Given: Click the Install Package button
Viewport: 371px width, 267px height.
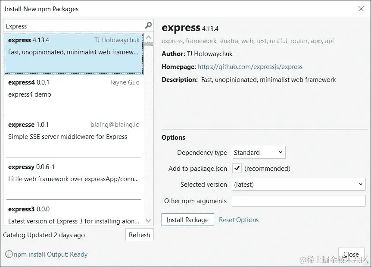Looking at the screenshot, I should point(187,220).
